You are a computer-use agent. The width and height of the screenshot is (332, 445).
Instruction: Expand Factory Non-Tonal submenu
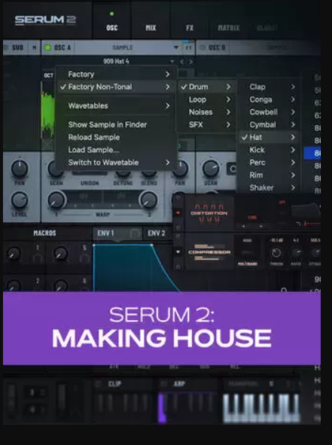(x=117, y=87)
